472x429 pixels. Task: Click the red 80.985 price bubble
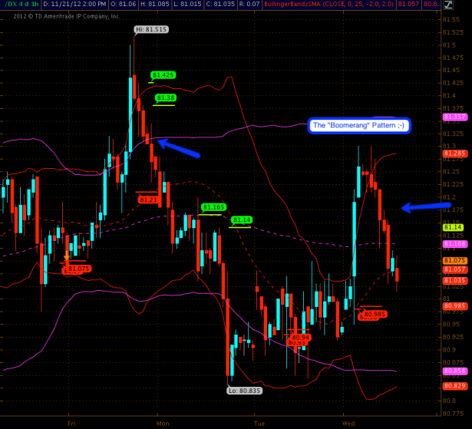[375, 314]
